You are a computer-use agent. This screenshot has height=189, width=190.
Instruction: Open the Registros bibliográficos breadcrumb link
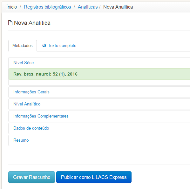[47, 7]
